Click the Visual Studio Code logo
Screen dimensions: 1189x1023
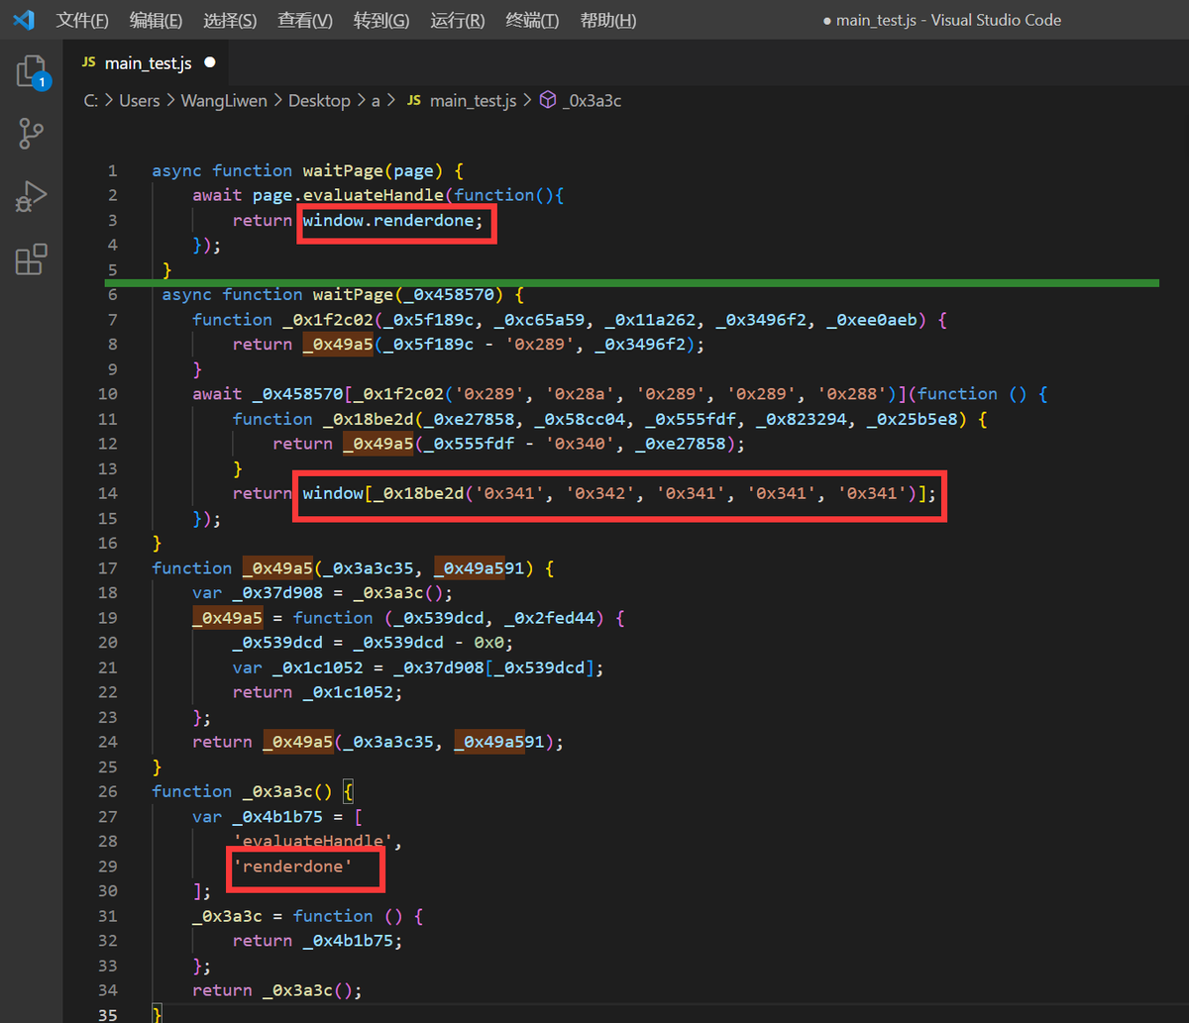22,19
